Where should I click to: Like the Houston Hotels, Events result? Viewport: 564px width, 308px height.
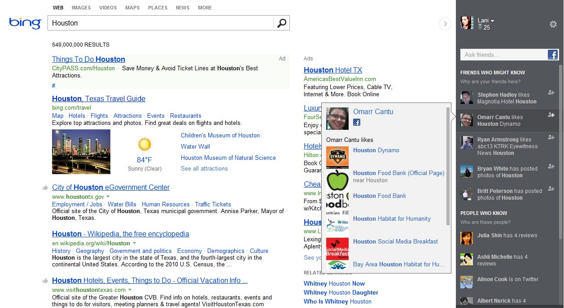tap(45, 281)
